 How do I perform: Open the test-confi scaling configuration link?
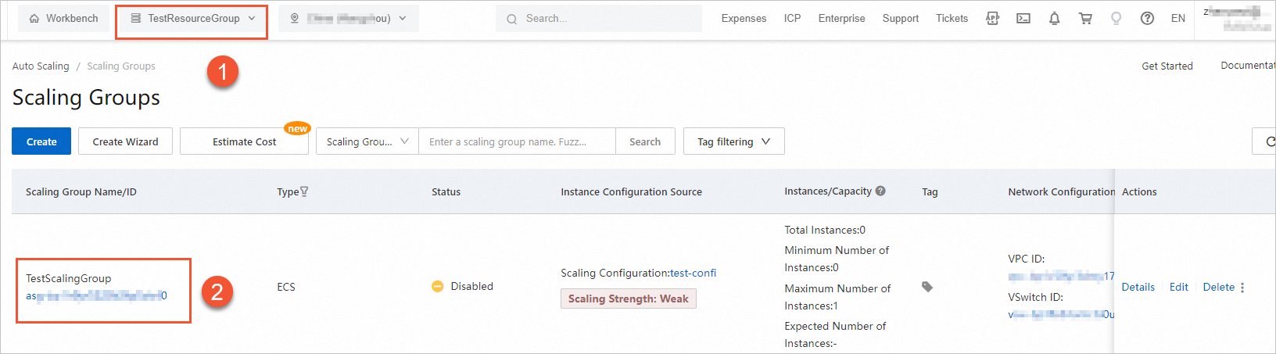(x=693, y=273)
